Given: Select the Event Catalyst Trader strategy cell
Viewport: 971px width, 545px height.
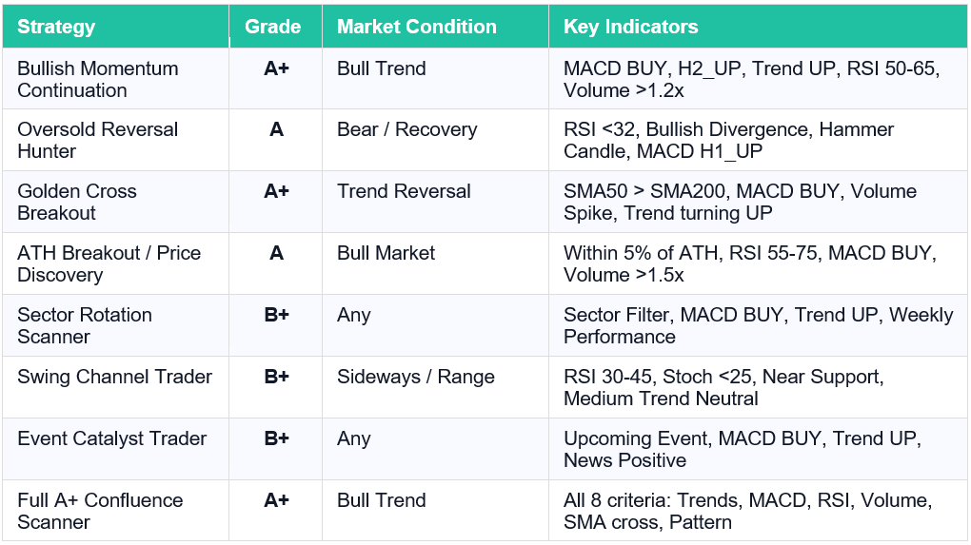Looking at the screenshot, I should point(112,439).
